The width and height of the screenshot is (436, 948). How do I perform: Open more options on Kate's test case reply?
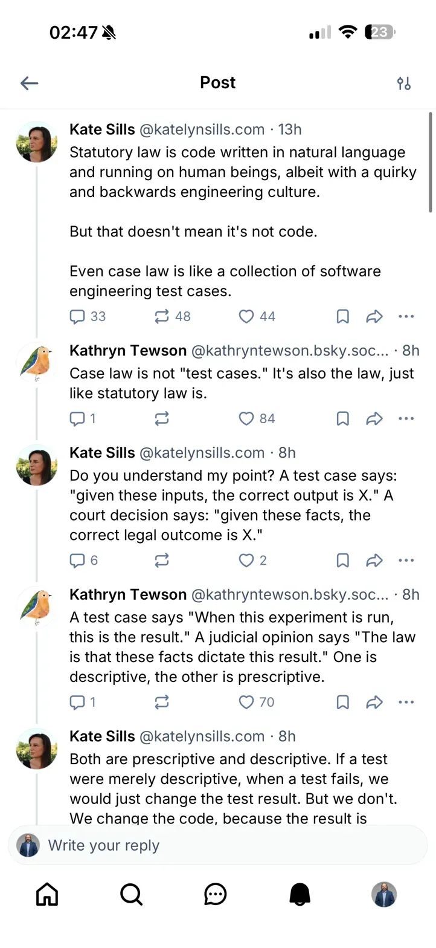(406, 560)
